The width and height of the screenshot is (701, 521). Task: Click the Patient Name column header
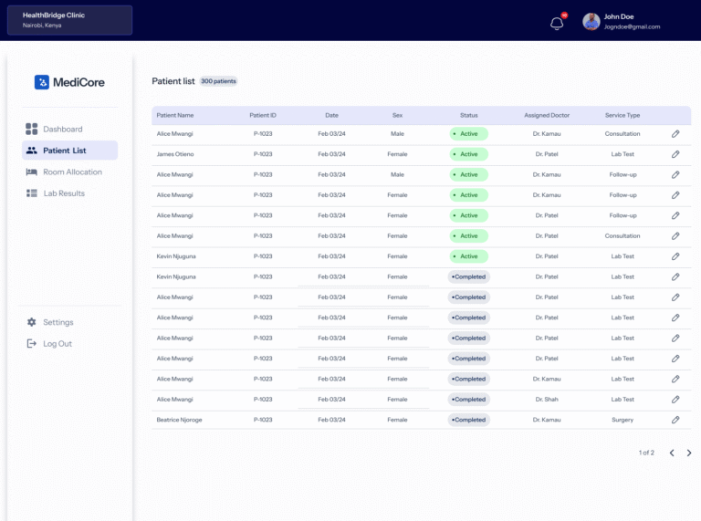(175, 116)
